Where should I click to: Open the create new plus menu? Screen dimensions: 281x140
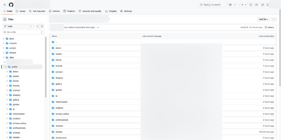click(x=243, y=5)
